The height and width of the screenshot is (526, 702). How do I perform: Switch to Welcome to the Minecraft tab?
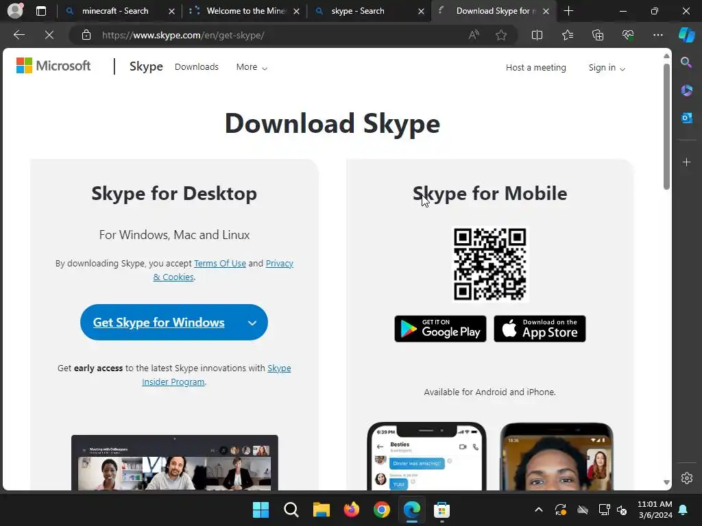tap(245, 11)
